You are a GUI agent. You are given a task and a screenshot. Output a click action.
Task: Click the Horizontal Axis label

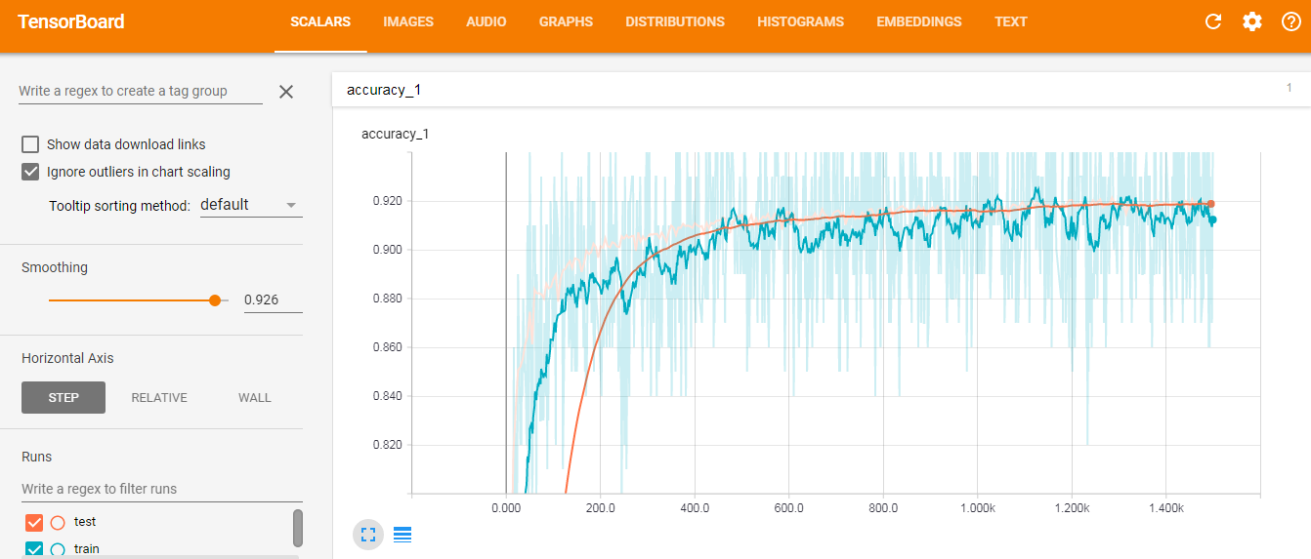pos(67,358)
